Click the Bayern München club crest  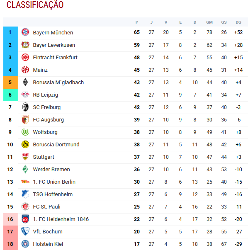25,32
